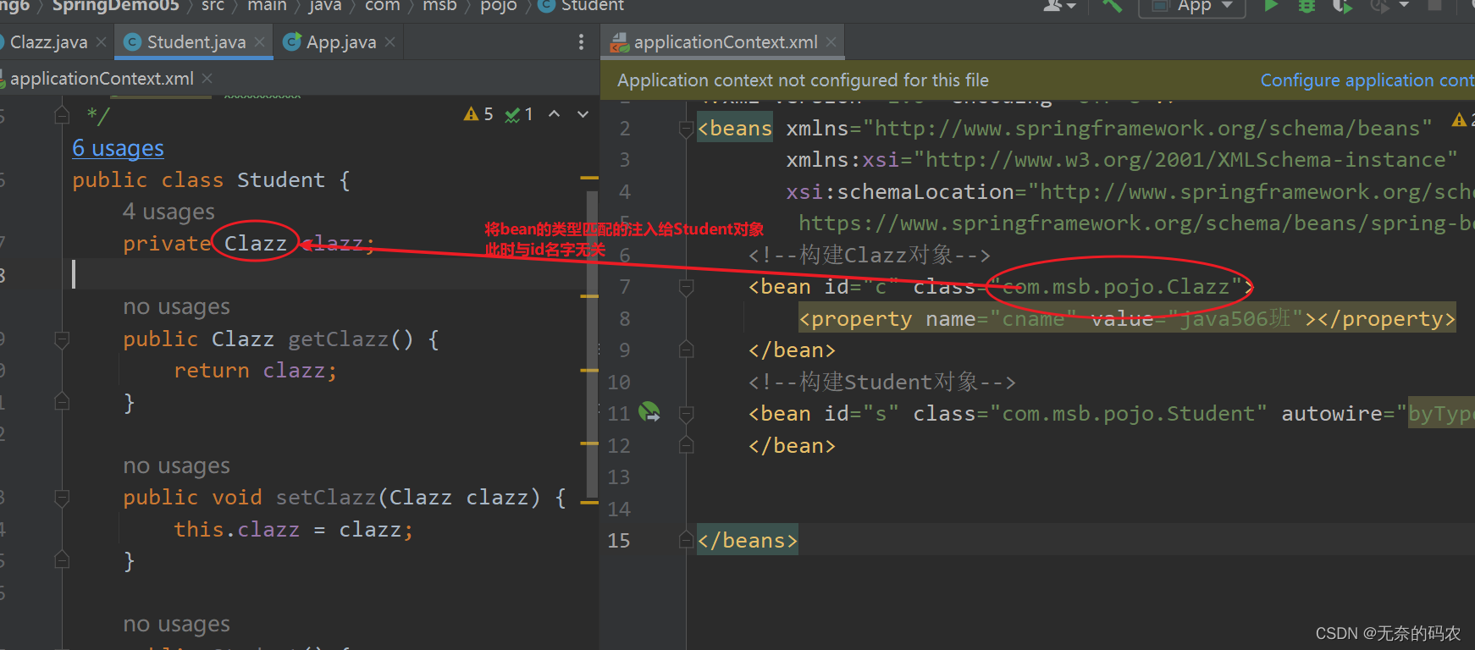Toggle fold marker at line 9 closing bean
The width and height of the screenshot is (1475, 650).
[686, 350]
